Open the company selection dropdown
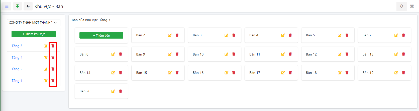The width and height of the screenshot is (419, 111). click(x=34, y=23)
